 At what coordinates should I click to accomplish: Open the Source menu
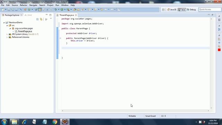tap(15, 5)
